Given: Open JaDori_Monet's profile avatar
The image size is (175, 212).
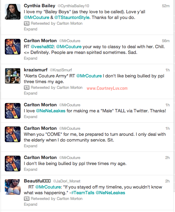Looking at the screenshot, I should point(13,187).
